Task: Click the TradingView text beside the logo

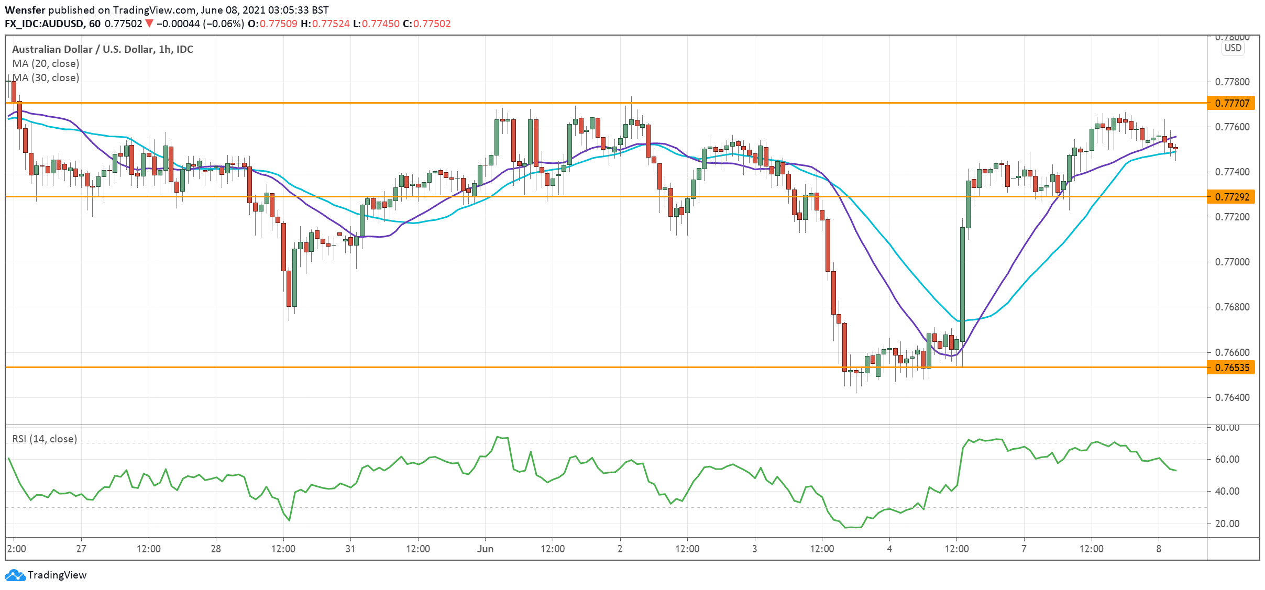Action: click(57, 575)
